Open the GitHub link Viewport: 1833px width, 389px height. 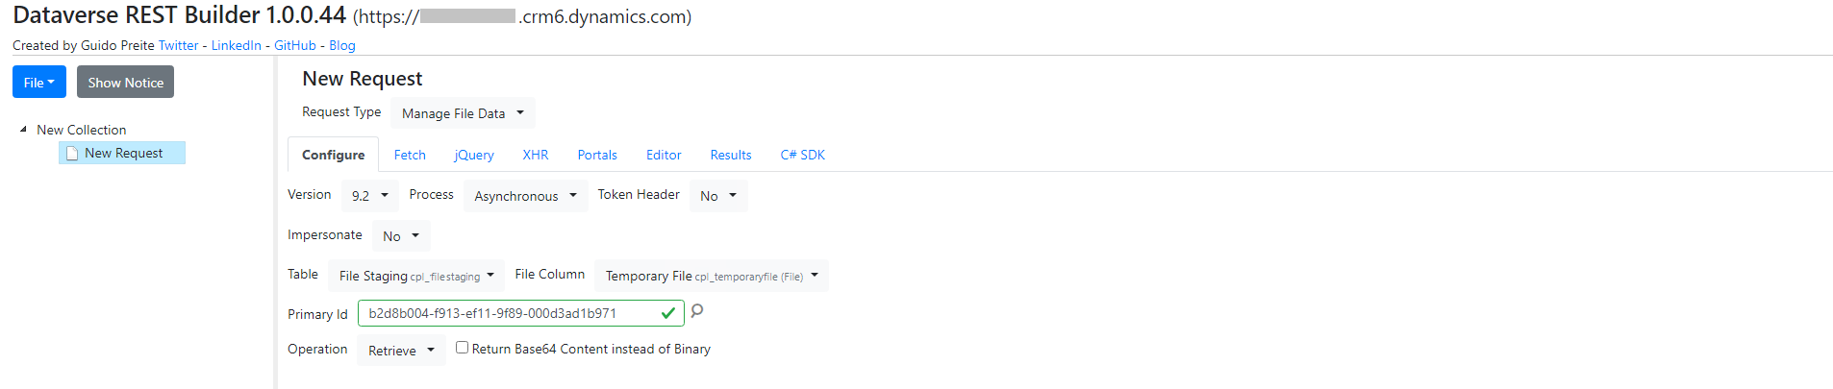295,45
